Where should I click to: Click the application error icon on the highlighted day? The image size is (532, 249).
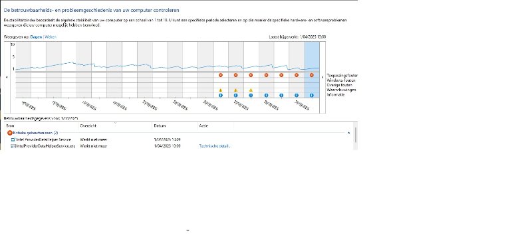tap(311, 75)
